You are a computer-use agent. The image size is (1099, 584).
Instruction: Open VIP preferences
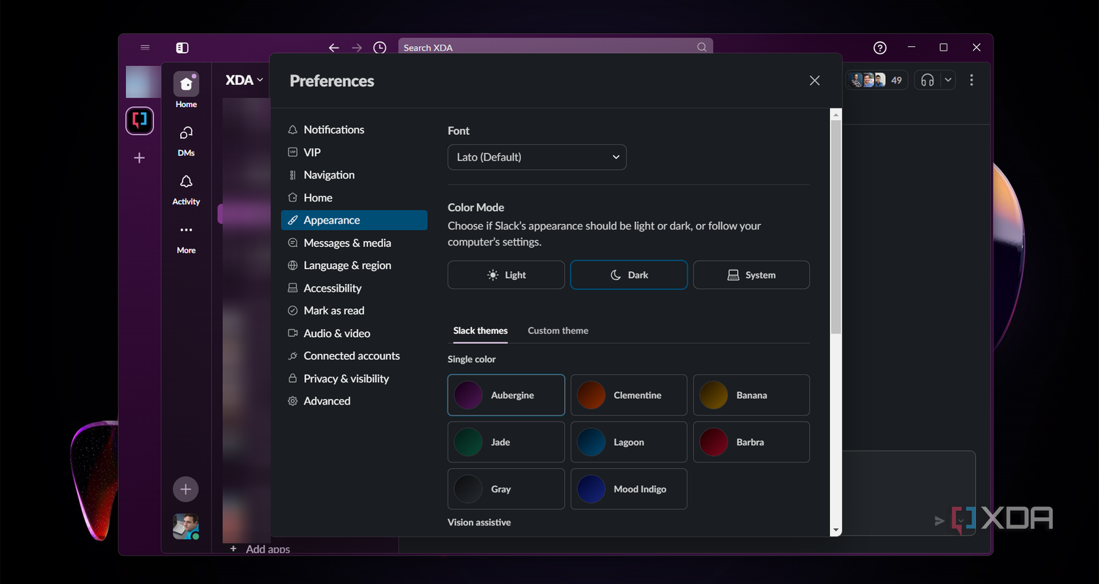(355, 152)
